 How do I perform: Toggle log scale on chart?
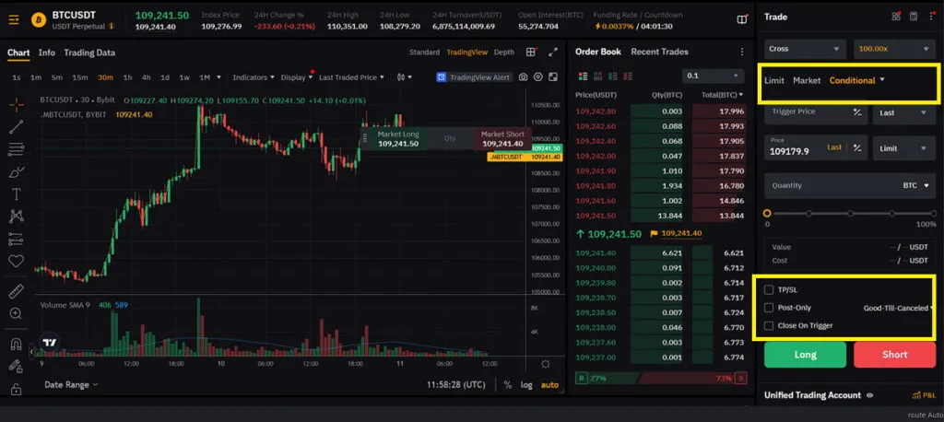(x=526, y=384)
